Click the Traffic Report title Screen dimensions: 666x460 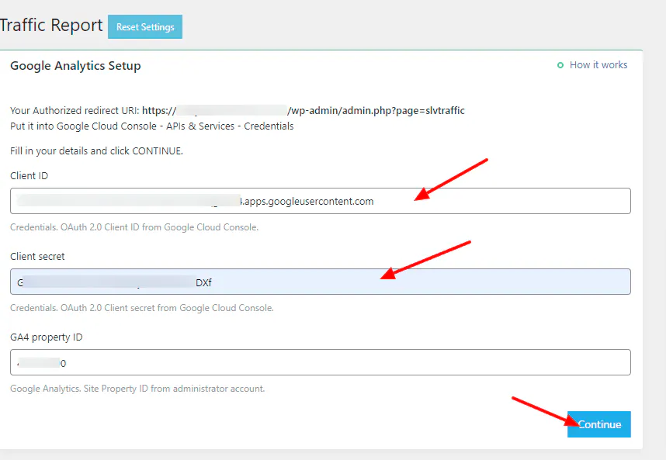tap(52, 25)
